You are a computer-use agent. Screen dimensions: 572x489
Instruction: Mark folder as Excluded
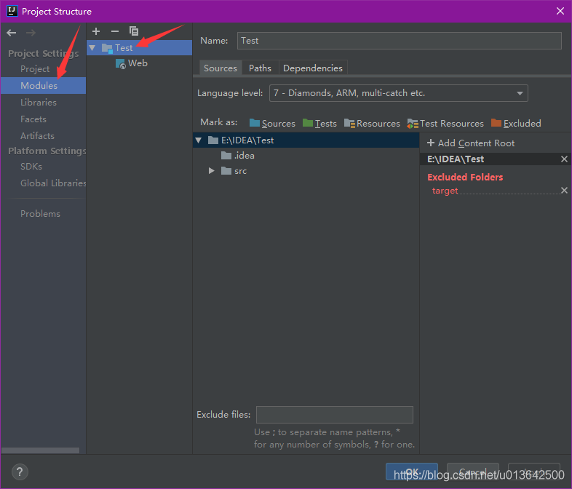tap(516, 124)
